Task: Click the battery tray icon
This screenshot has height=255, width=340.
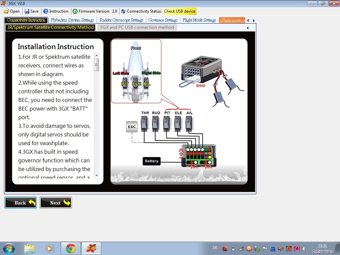Action: pyautogui.click(x=233, y=249)
